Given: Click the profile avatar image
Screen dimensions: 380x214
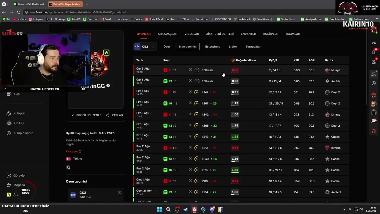Looking at the screenshot, I should [x=100, y=63].
